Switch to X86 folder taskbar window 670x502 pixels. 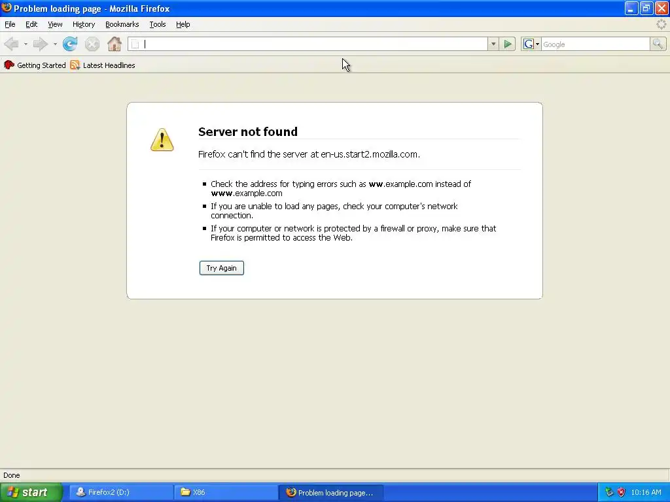pyautogui.click(x=226, y=492)
